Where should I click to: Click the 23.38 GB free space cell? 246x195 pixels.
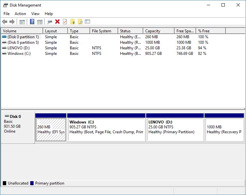(x=184, y=48)
